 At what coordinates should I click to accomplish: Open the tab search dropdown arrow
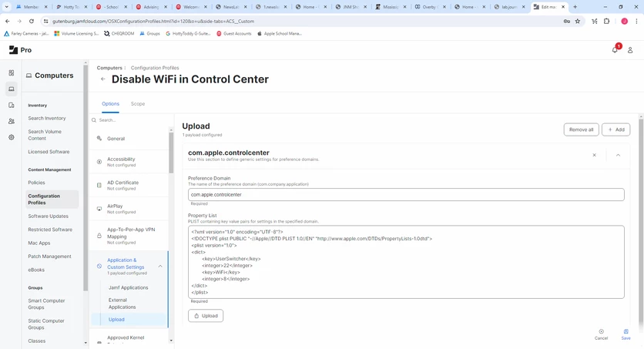pos(7,7)
